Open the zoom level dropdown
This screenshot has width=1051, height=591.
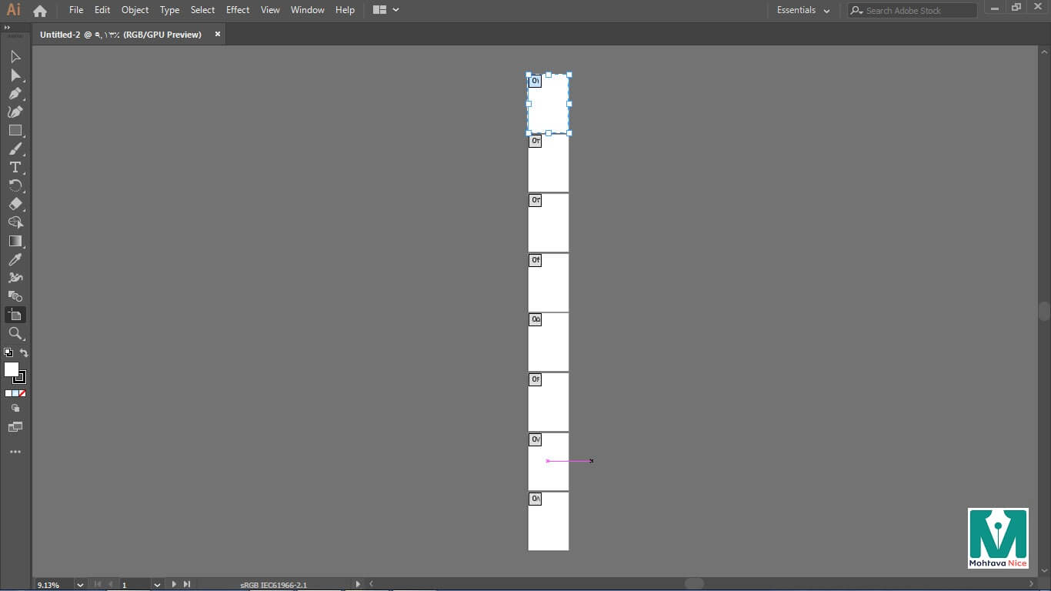(x=80, y=585)
